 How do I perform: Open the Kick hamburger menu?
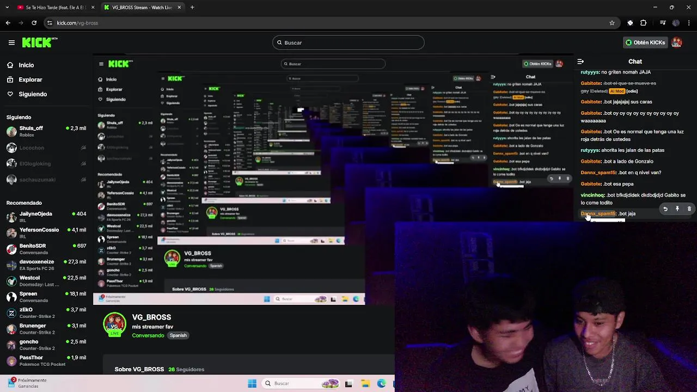[11, 42]
